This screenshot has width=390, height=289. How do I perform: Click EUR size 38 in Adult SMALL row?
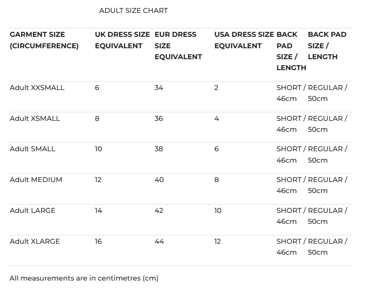tap(159, 149)
